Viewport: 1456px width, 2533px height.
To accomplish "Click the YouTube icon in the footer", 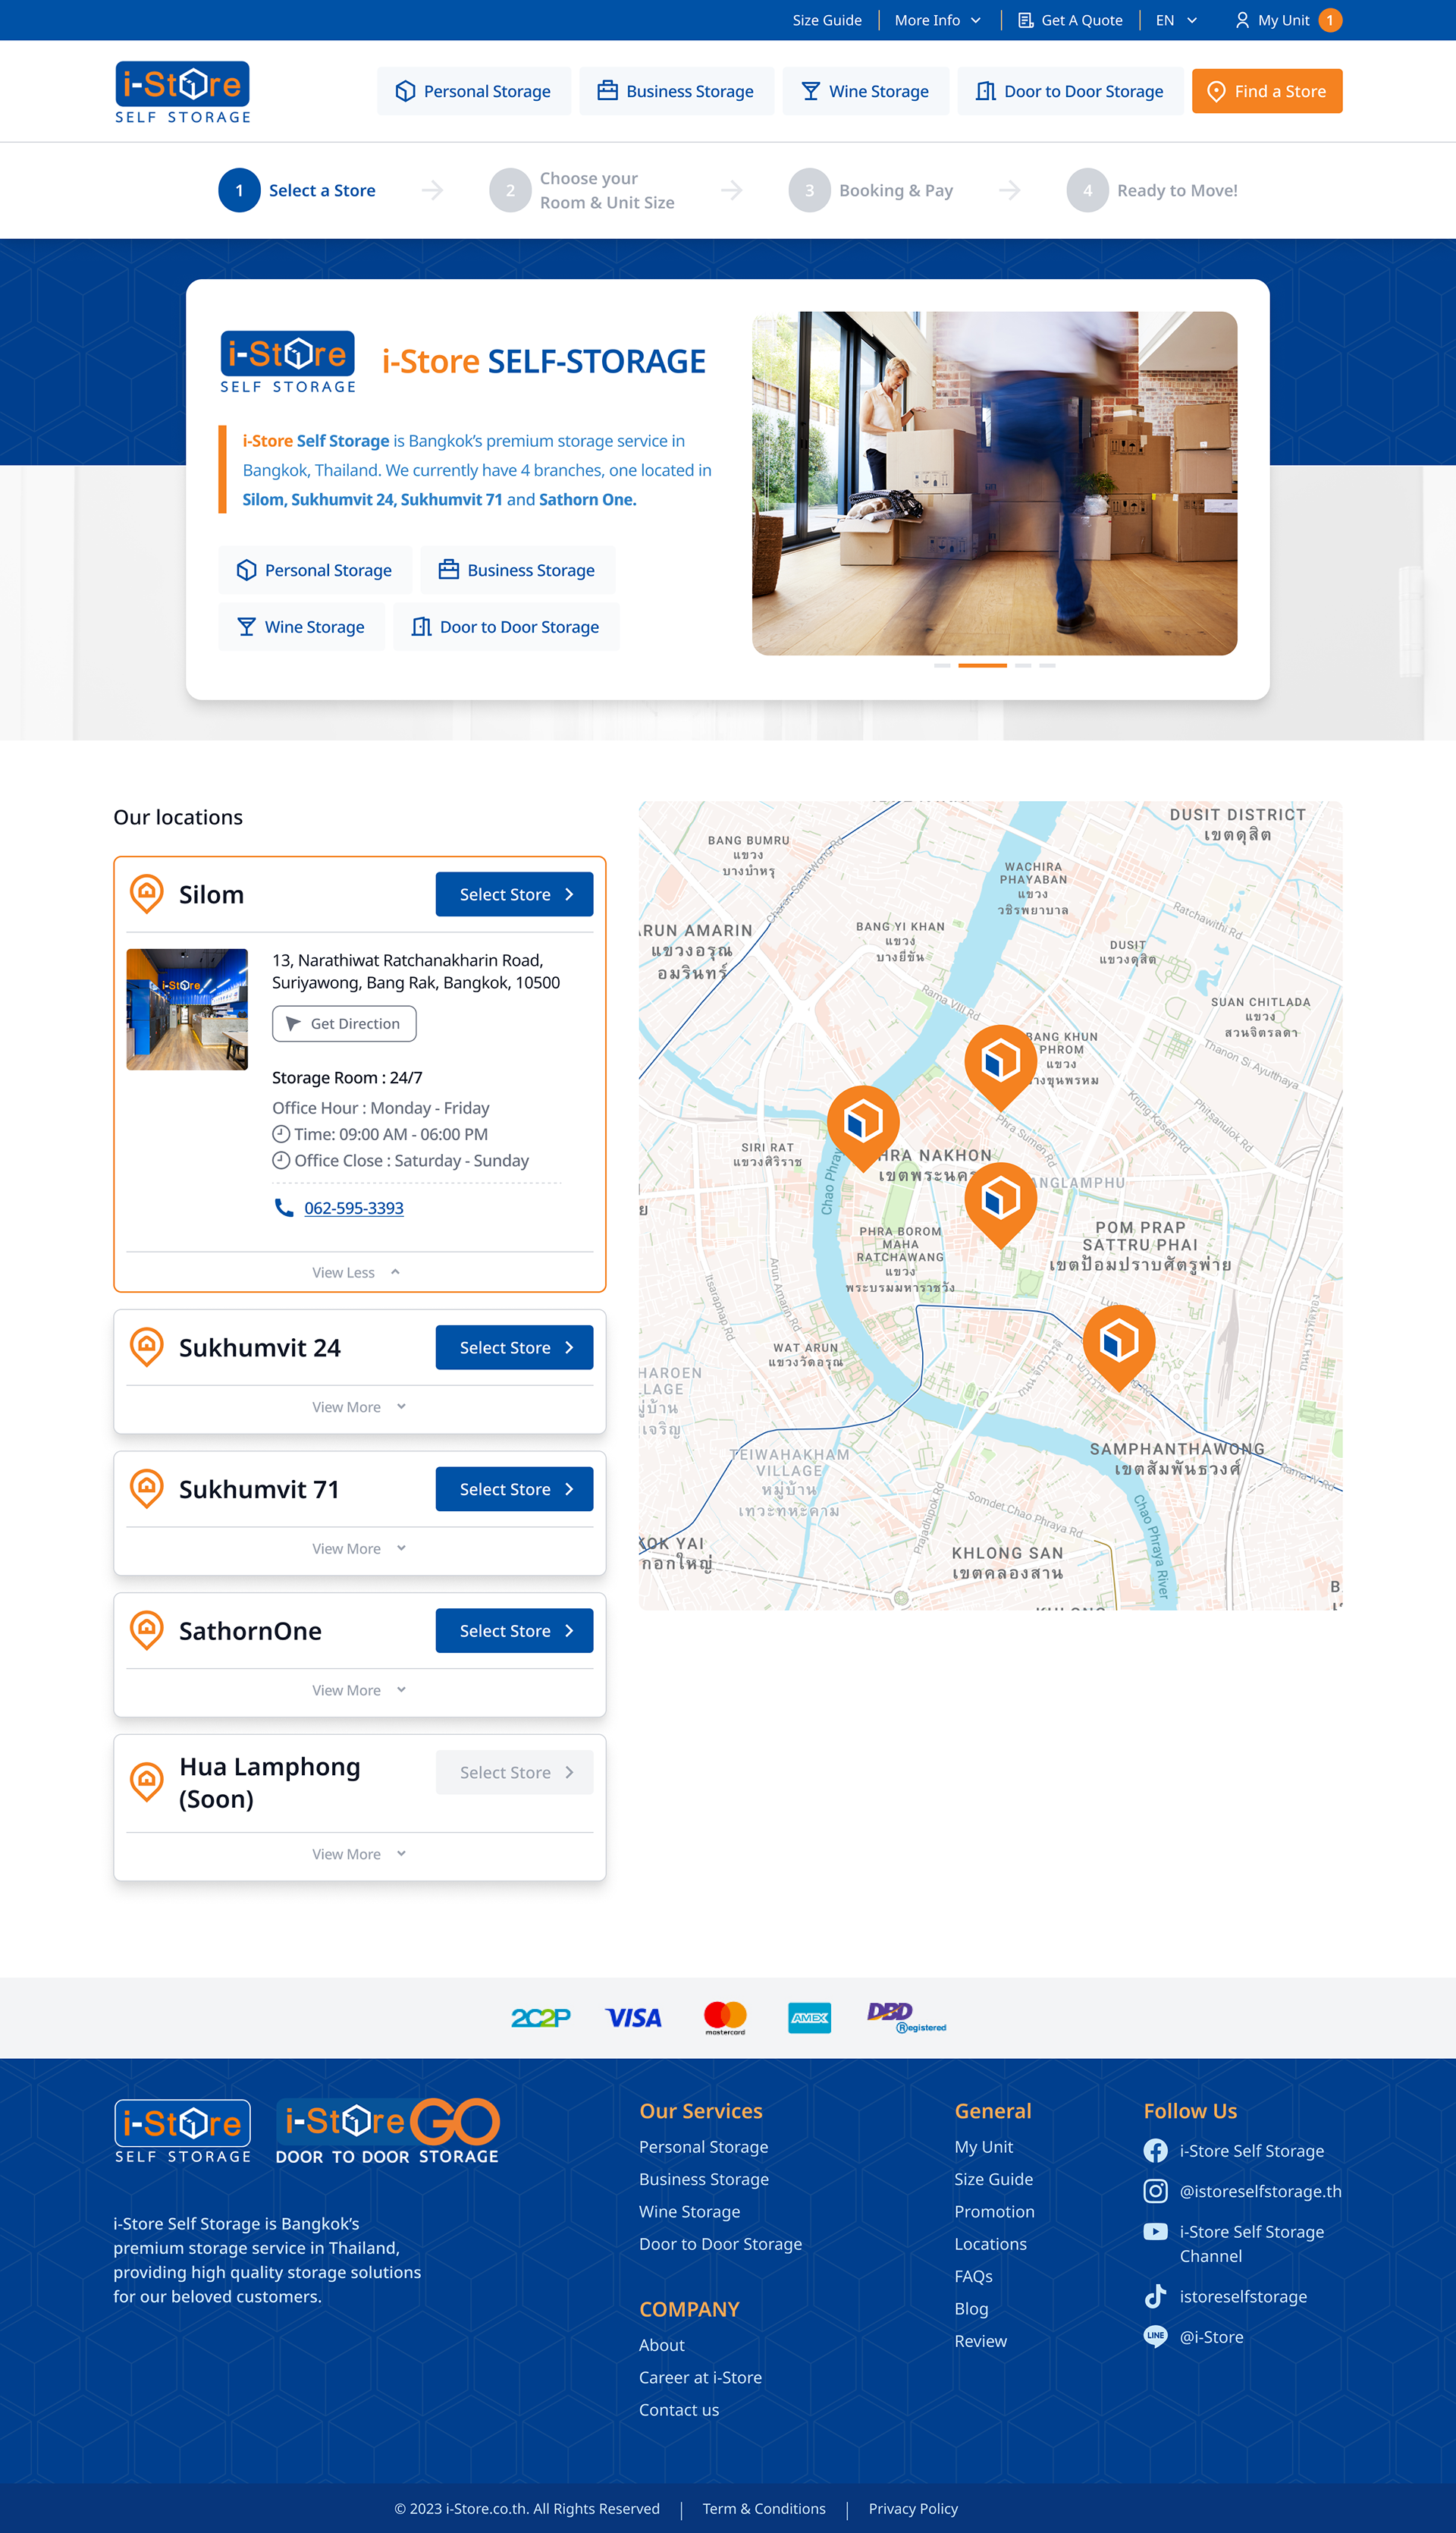I will tap(1155, 2231).
